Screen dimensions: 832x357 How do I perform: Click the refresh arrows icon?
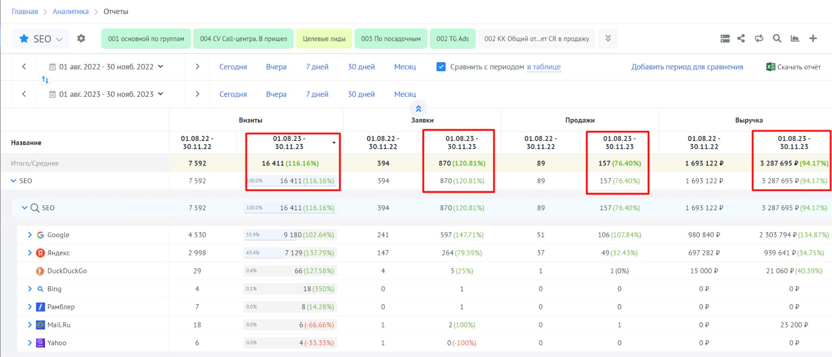[x=759, y=39]
